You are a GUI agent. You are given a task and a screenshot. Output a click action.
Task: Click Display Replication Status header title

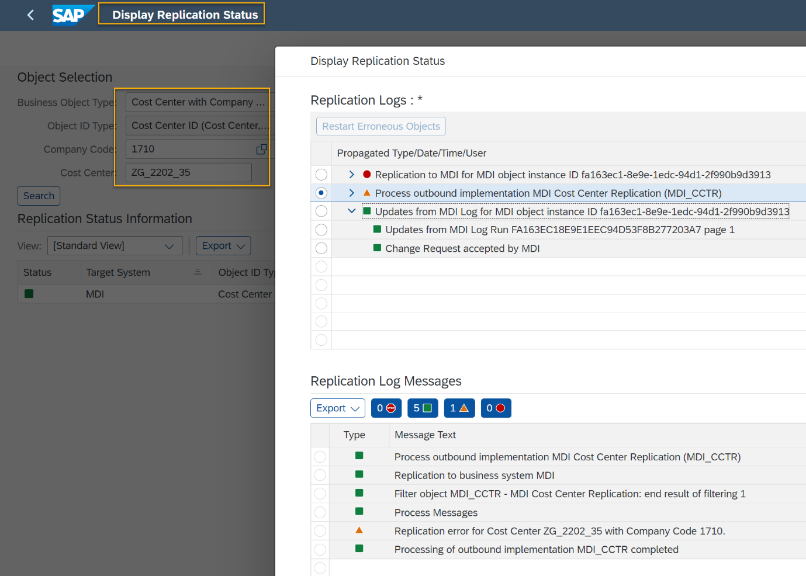(185, 15)
